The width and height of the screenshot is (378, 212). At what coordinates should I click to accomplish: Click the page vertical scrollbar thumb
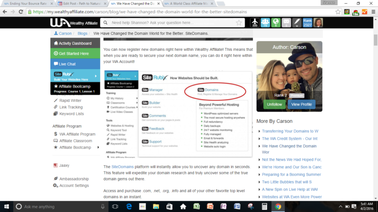pos(375,40)
